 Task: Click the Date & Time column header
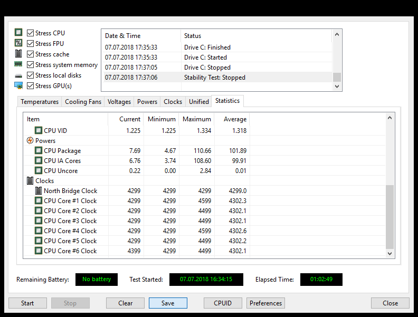point(141,36)
